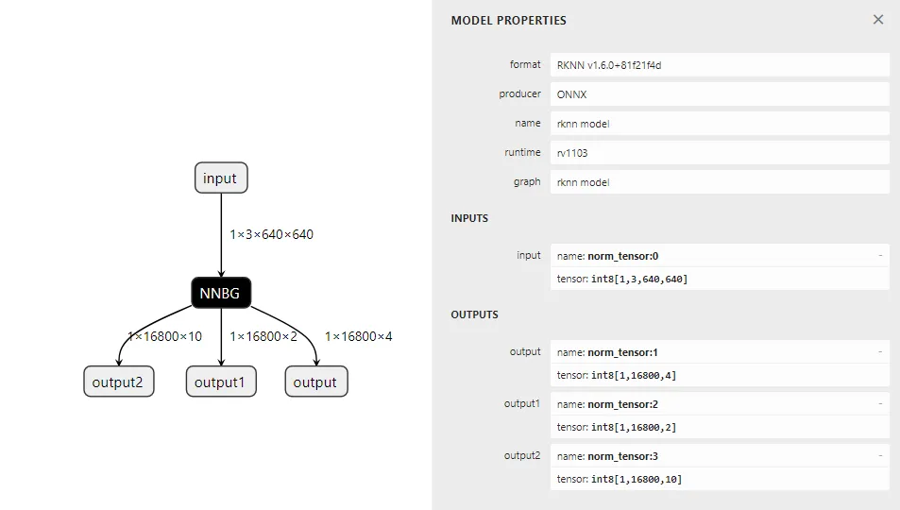Collapse the output2 norm_tensor:3 details
The height and width of the screenshot is (510, 900).
click(880, 455)
